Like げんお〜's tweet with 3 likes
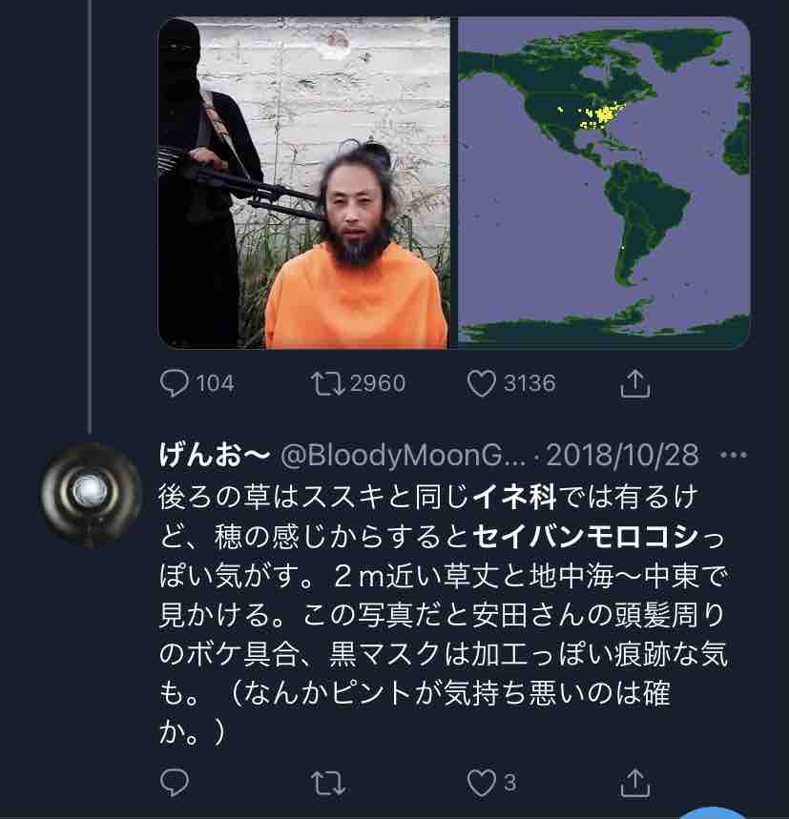This screenshot has width=789, height=819. (x=481, y=783)
